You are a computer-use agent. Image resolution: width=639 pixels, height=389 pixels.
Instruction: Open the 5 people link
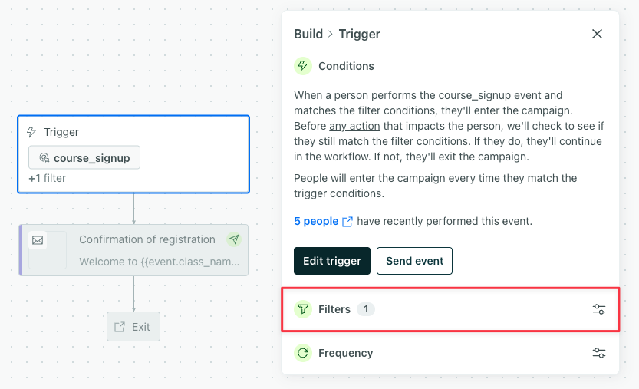click(x=316, y=221)
